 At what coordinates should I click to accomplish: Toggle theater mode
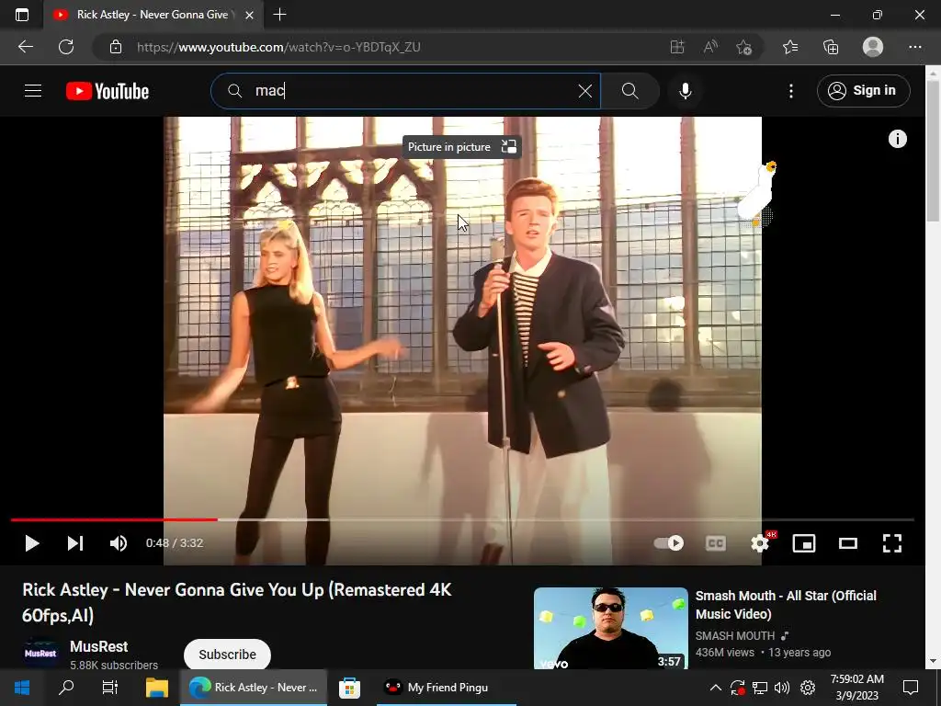click(x=848, y=543)
